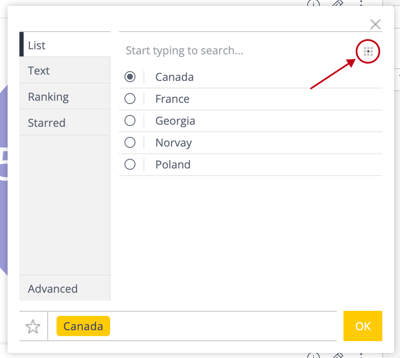The width and height of the screenshot is (400, 358).
Task: Click the info icon below the dialog
Action: pos(314,355)
